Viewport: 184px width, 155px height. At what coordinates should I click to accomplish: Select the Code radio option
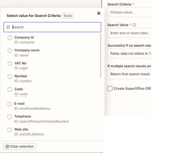pyautogui.click(x=10, y=90)
